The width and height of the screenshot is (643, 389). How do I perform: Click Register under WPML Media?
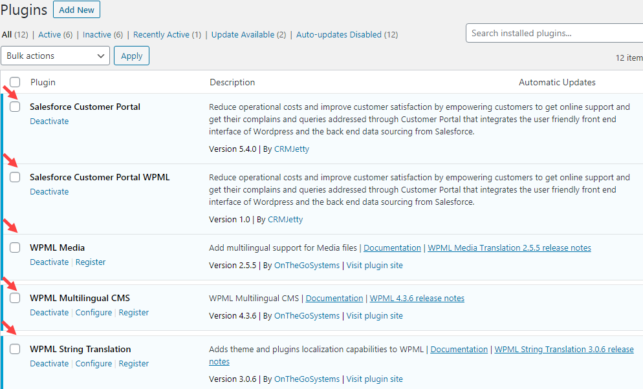(x=91, y=262)
